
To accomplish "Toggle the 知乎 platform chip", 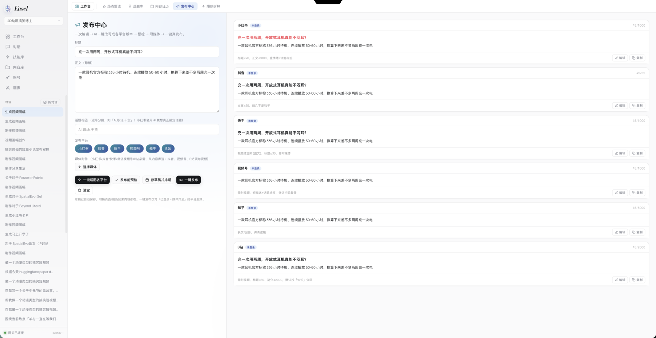I will 153,148.
